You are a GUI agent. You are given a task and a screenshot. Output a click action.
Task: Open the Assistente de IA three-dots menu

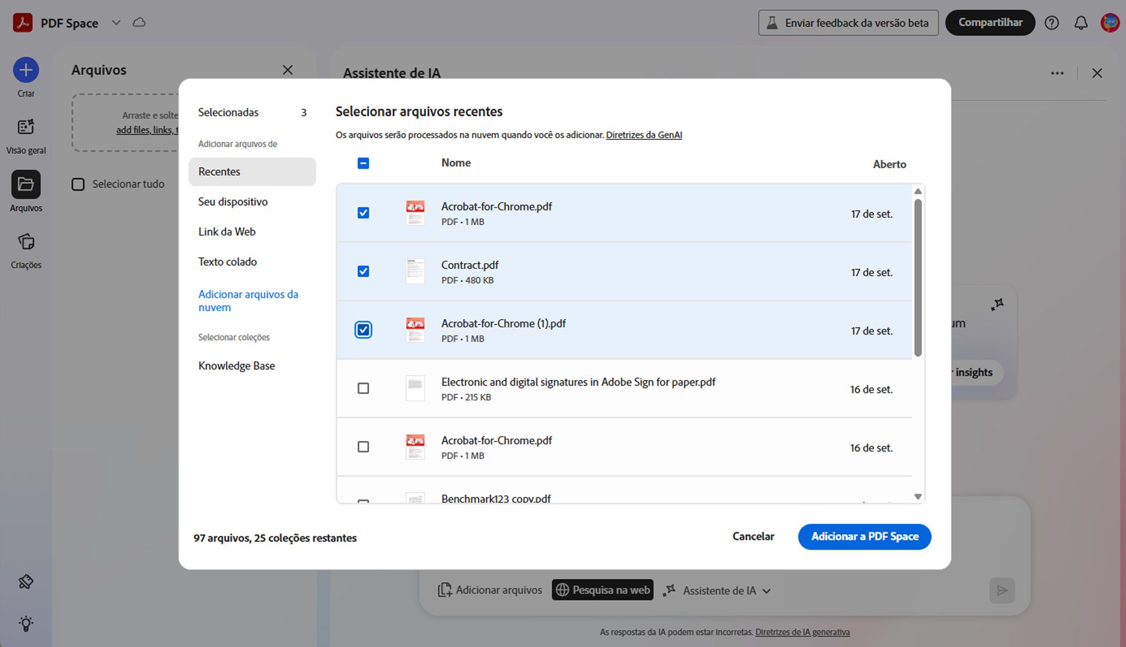[1057, 73]
